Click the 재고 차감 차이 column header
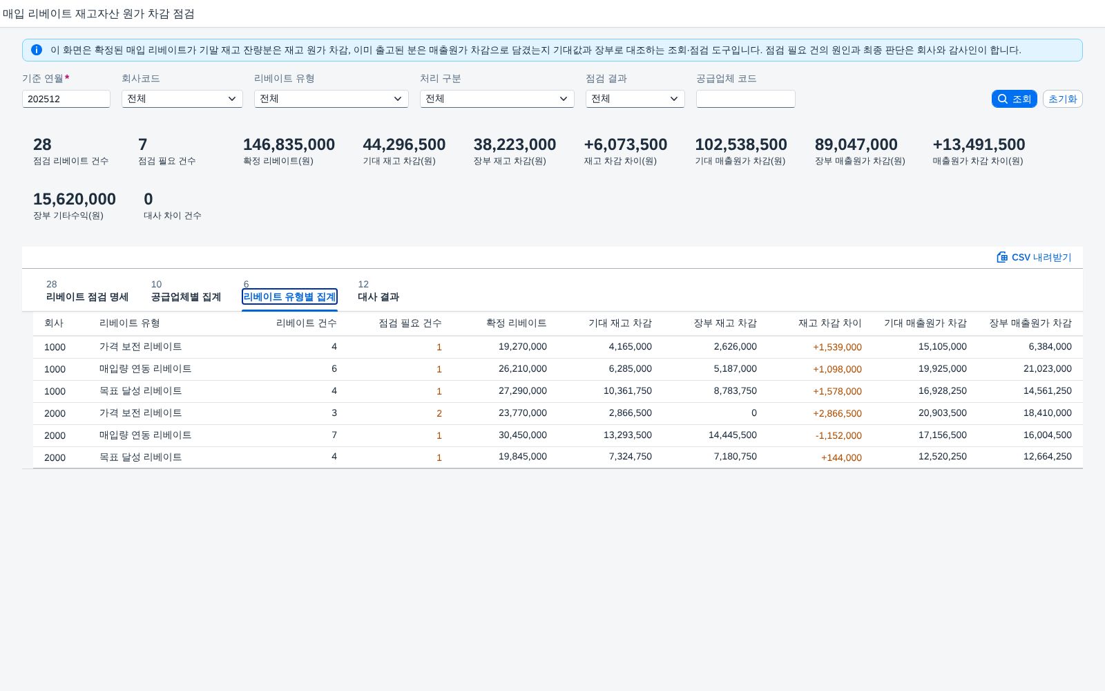 [830, 323]
